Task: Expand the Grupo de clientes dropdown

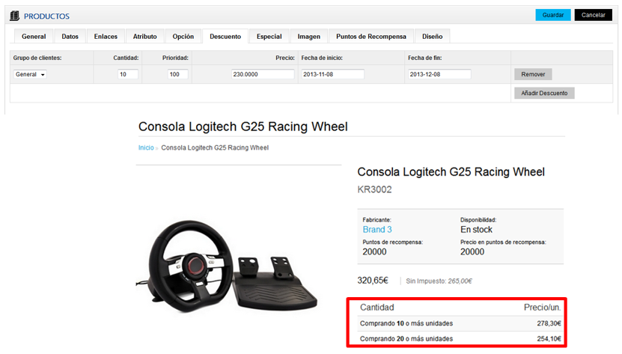Action: [30, 74]
